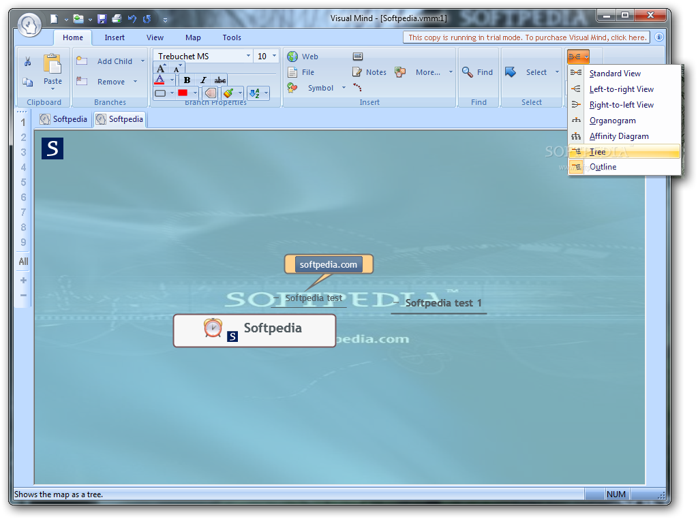Show level 1 branches only
Image resolution: width=698 pixels, height=519 pixels.
(x=23, y=123)
